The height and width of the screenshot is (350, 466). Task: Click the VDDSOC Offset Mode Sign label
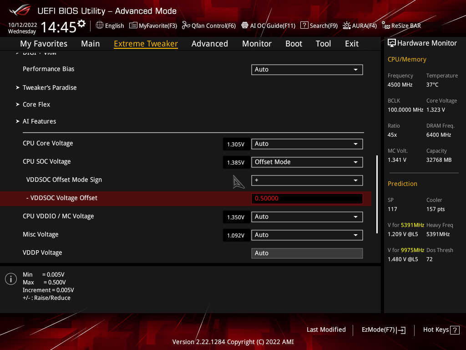point(64,180)
